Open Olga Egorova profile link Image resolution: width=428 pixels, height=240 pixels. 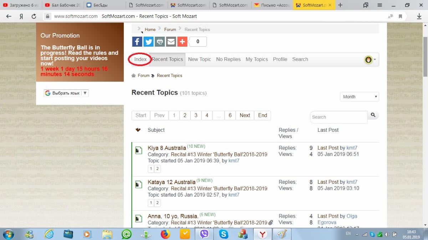(337, 219)
